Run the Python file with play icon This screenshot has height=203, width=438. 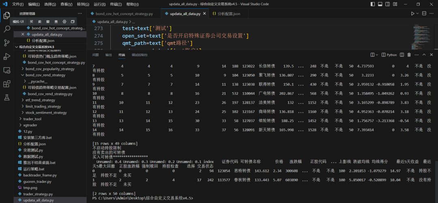(x=412, y=14)
